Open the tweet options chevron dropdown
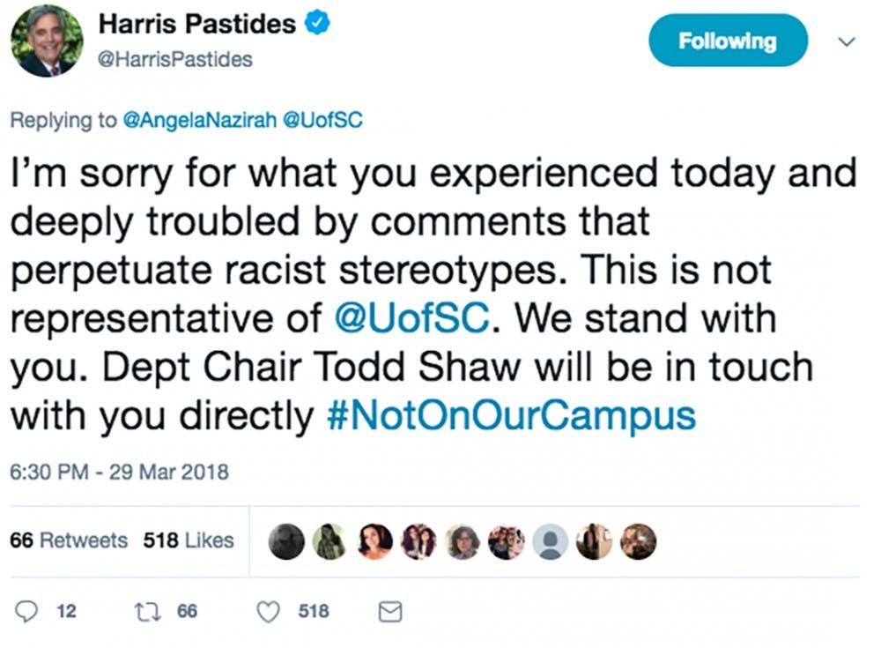This screenshot has height=648, width=881. pos(846,41)
